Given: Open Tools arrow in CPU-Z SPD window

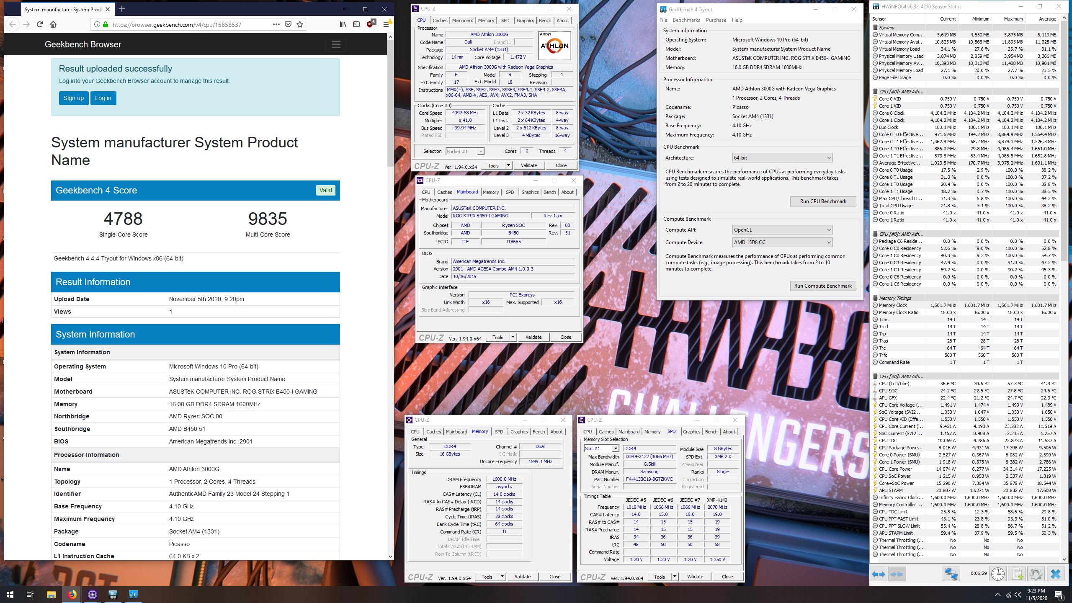Looking at the screenshot, I should (x=675, y=577).
